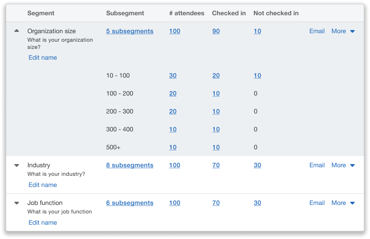370x239 pixels.
Task: View 10 checked in for 200 - 300
Action: (216, 111)
